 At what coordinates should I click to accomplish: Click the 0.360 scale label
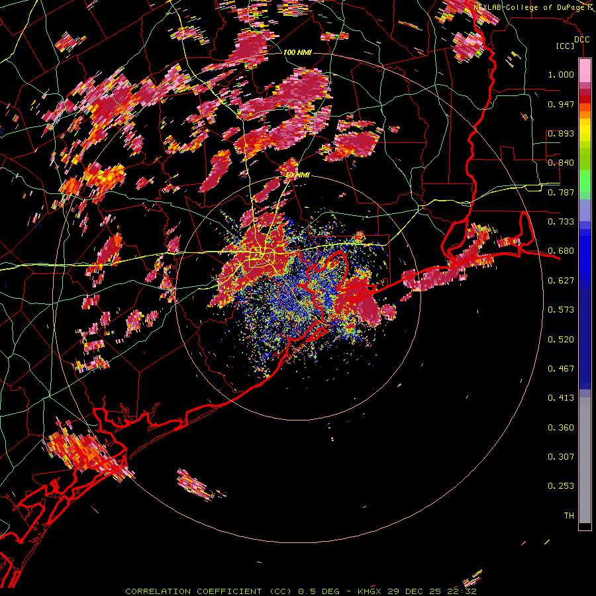pos(561,428)
